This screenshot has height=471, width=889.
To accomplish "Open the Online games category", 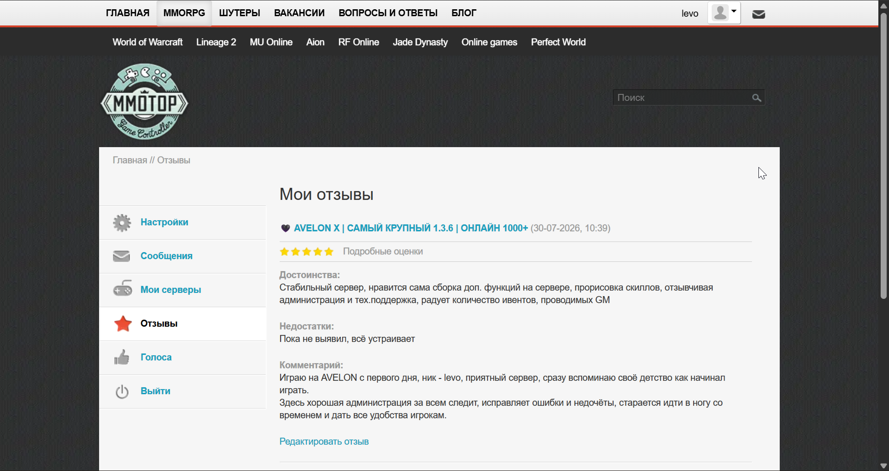I will coord(489,42).
